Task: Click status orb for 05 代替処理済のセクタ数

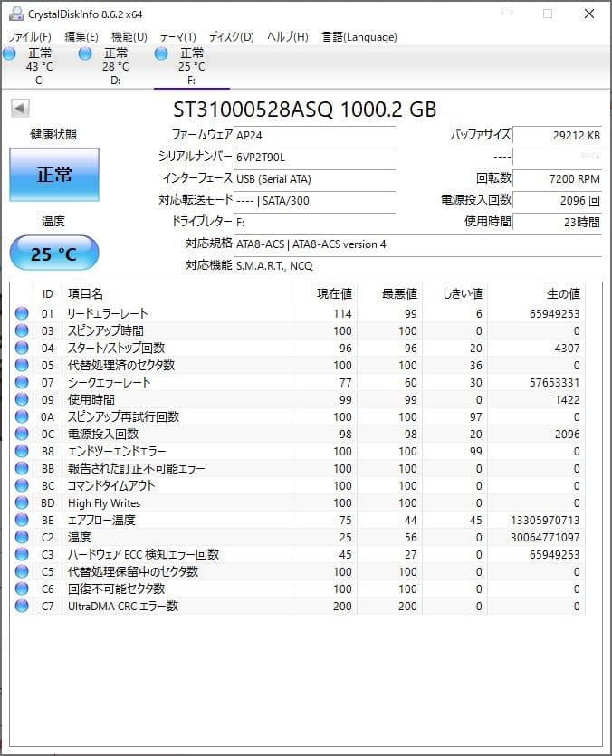Action: click(x=22, y=365)
